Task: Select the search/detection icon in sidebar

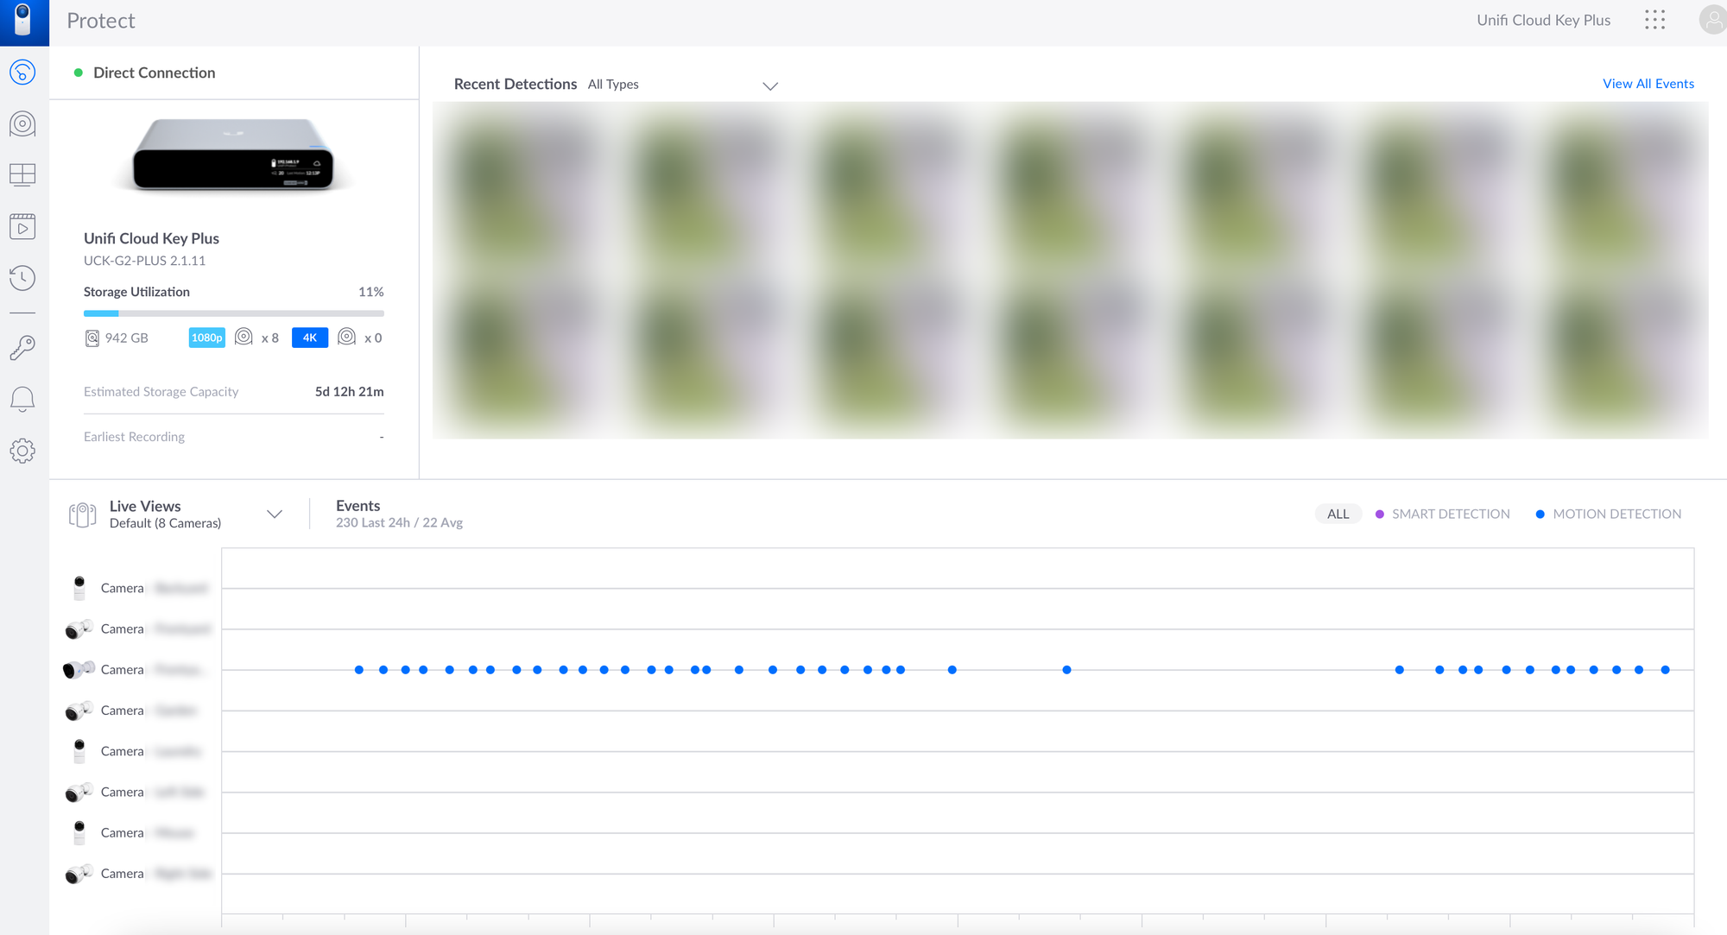Action: [x=23, y=123]
